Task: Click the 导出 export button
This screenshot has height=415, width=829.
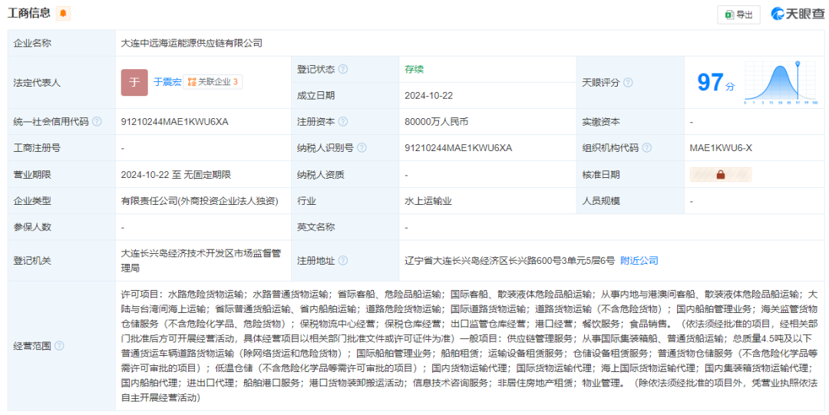Action: click(x=738, y=14)
